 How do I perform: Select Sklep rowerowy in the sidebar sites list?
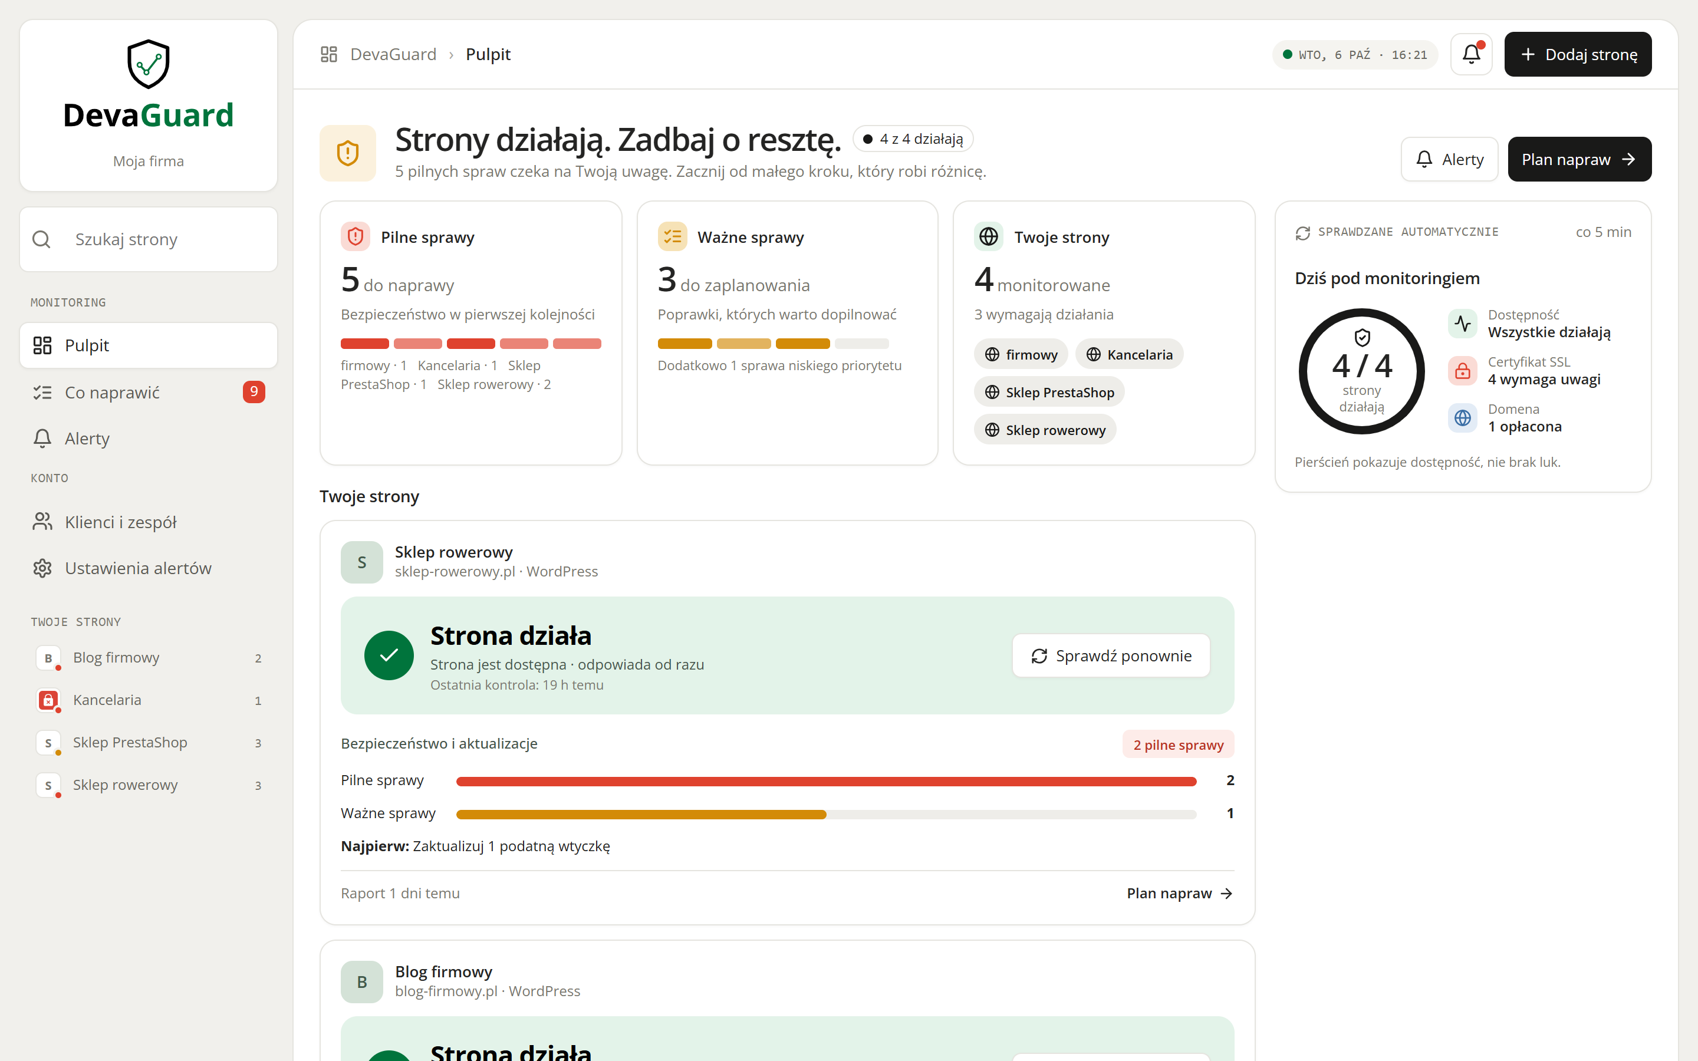(149, 785)
